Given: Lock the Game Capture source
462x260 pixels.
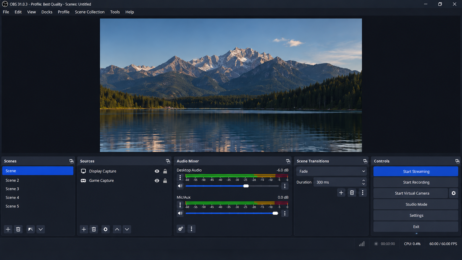Looking at the screenshot, I should click(165, 181).
